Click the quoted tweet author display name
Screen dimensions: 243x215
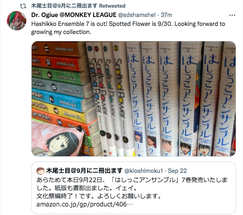pyautogui.click(x=85, y=171)
